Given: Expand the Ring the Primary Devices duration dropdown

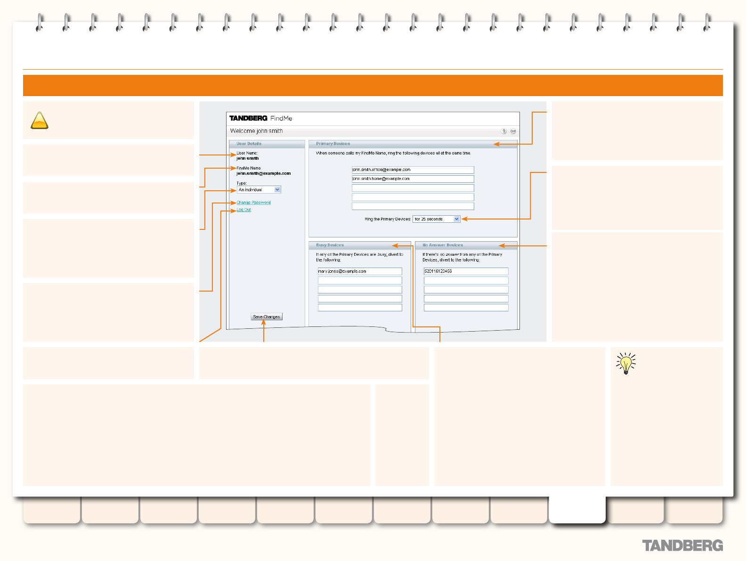Looking at the screenshot, I should point(436,219).
